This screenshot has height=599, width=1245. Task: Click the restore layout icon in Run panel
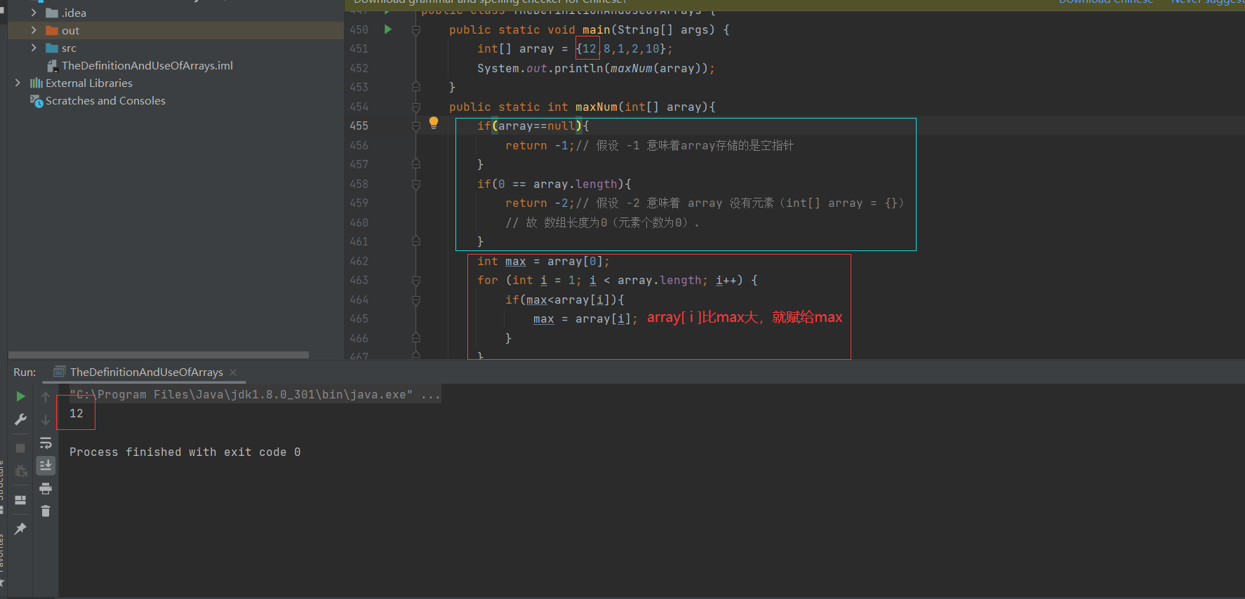(x=20, y=500)
